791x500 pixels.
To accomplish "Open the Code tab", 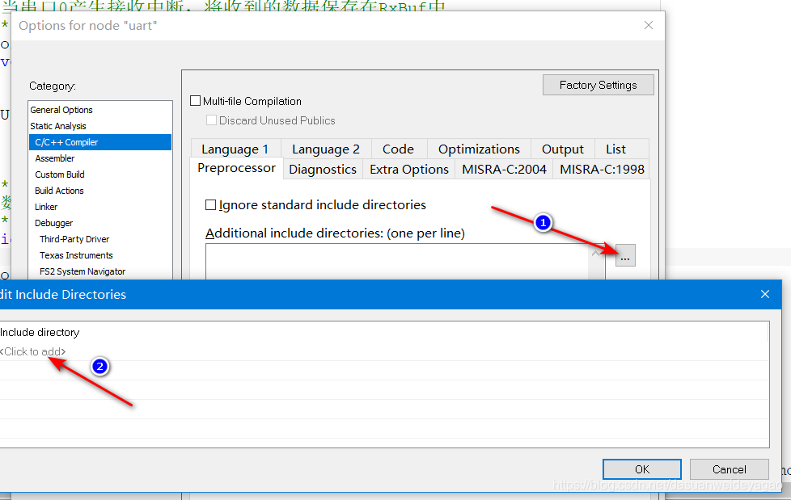I will click(x=399, y=149).
